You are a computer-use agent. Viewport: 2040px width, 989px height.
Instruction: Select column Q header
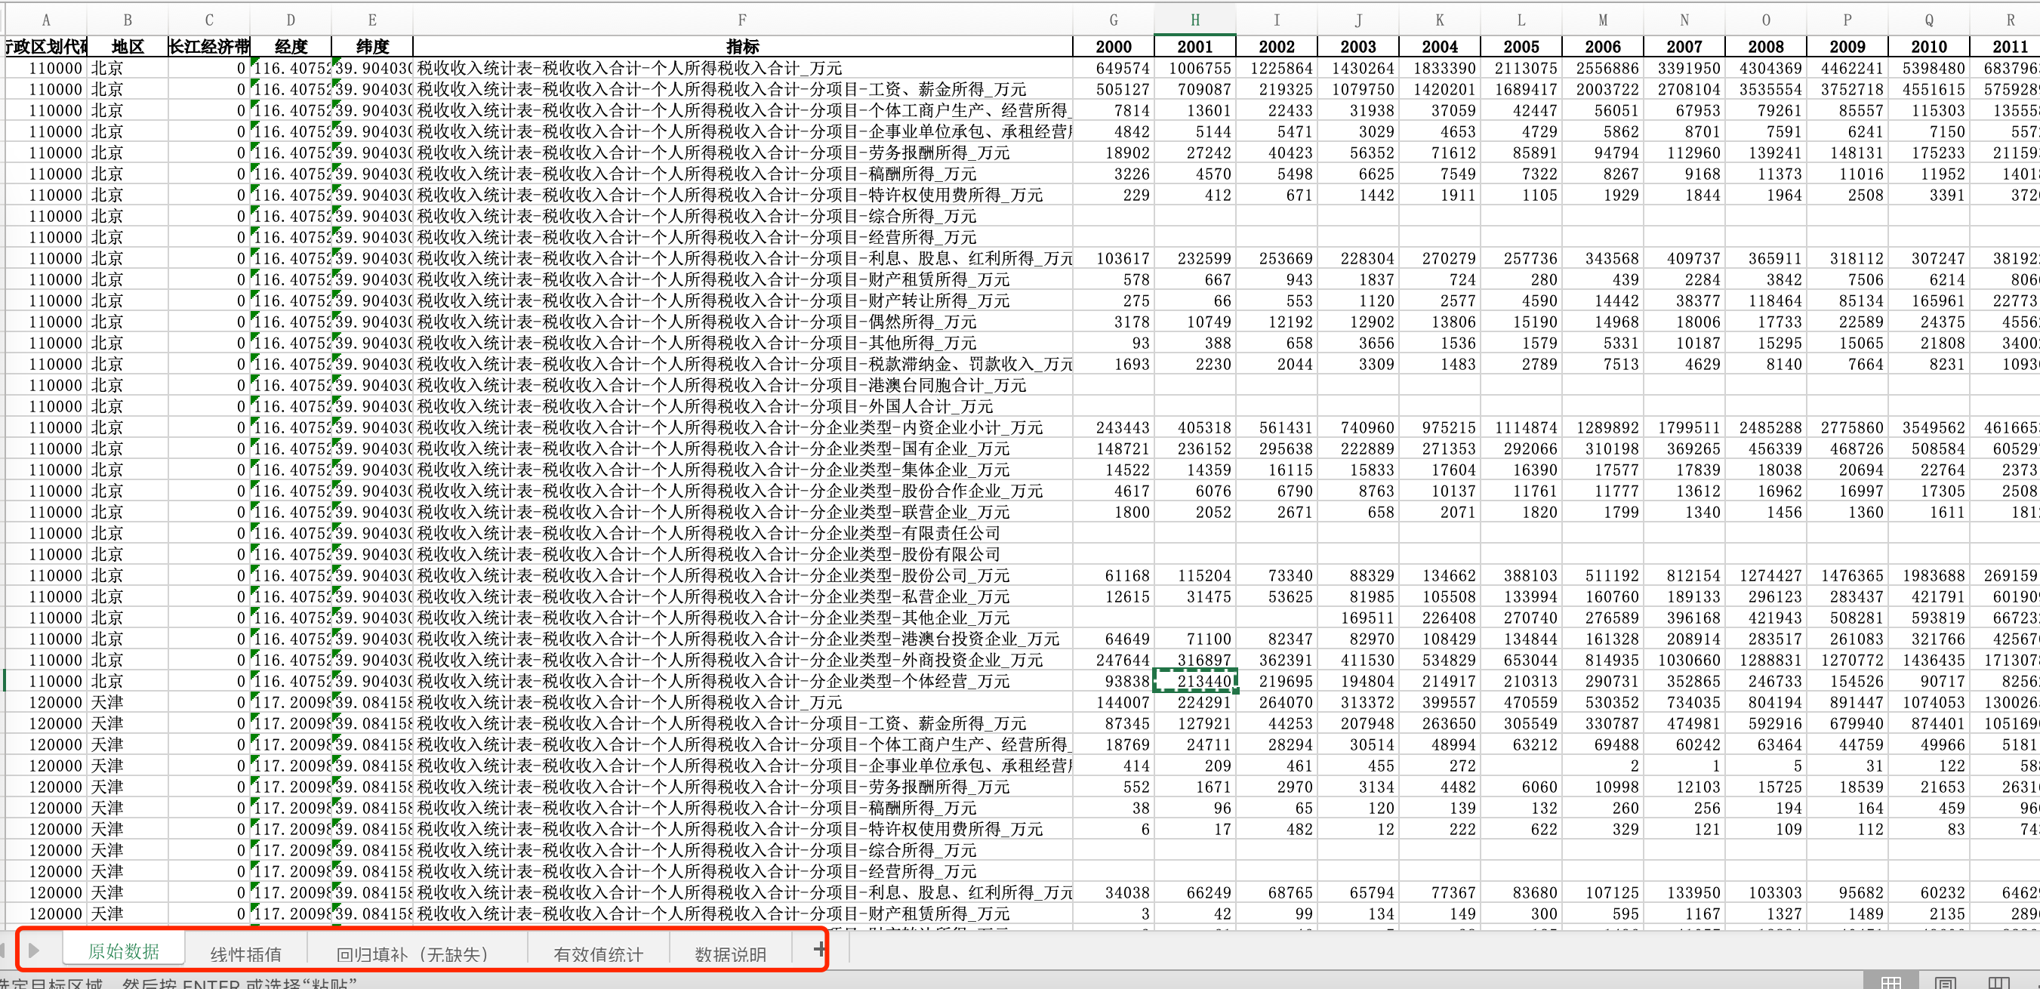pyautogui.click(x=1928, y=20)
